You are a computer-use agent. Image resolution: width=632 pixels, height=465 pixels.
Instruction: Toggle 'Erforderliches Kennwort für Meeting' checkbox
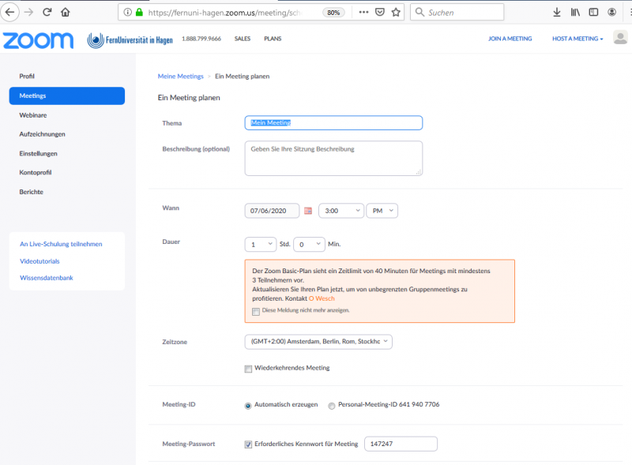tap(248, 444)
